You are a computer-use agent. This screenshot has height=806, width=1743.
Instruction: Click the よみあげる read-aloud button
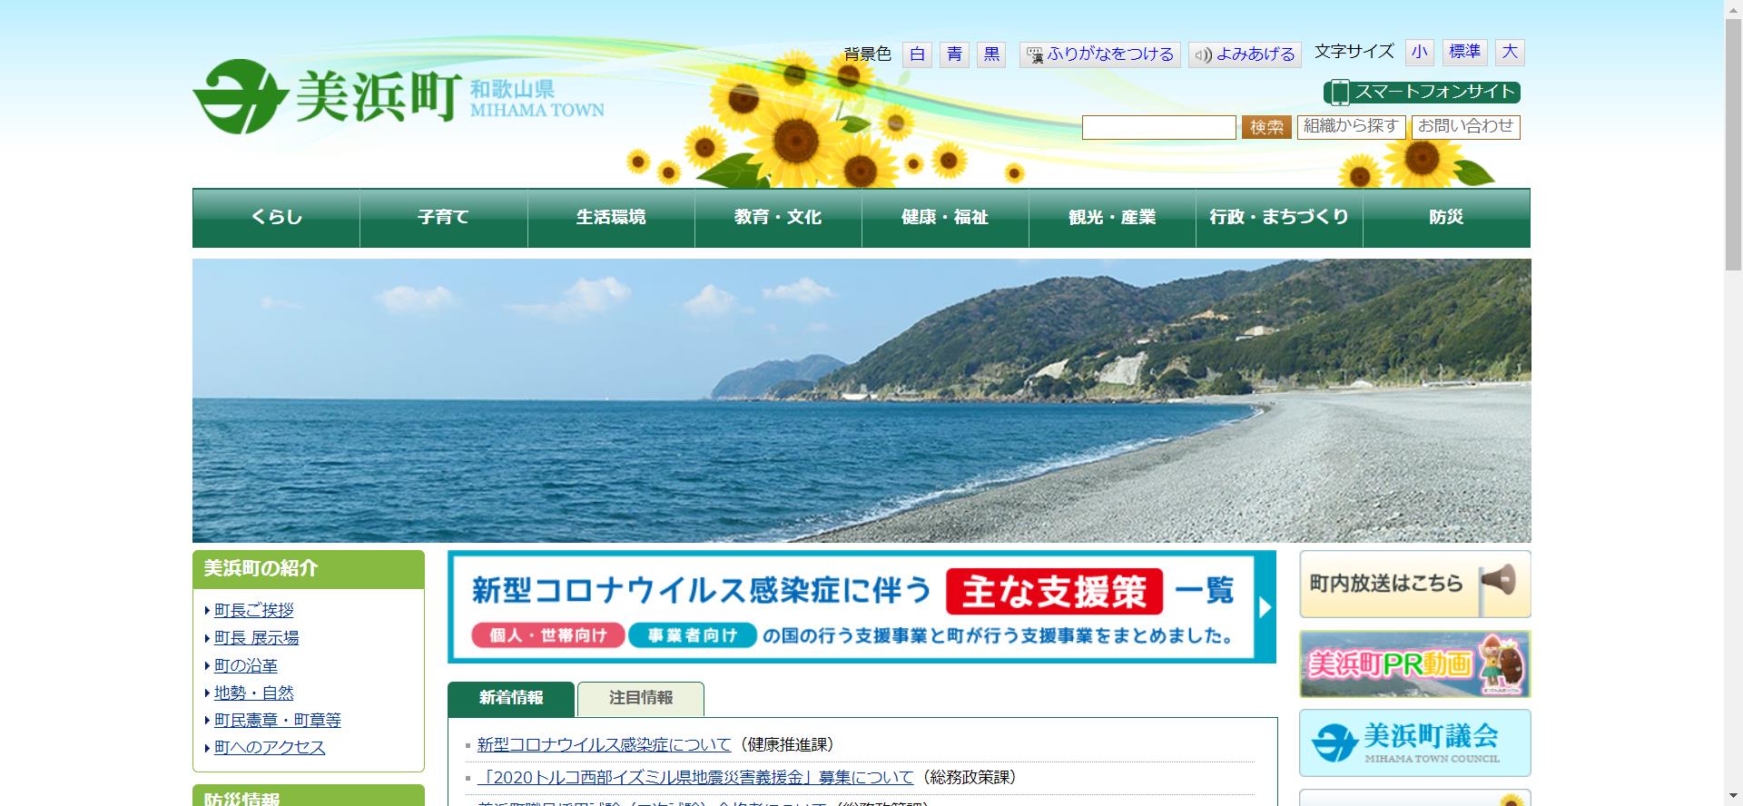click(1245, 54)
